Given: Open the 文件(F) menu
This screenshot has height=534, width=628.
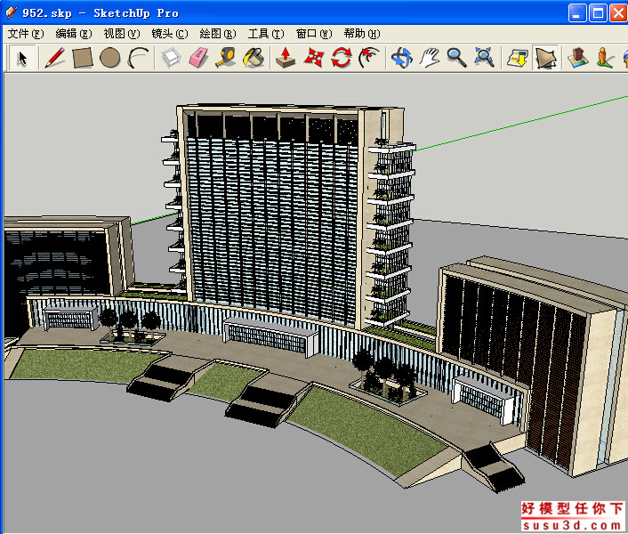Looking at the screenshot, I should (x=26, y=34).
